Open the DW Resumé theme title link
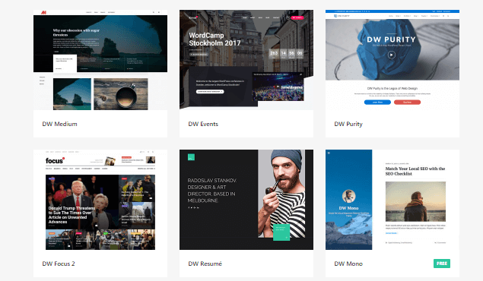The width and height of the screenshot is (483, 281). (x=205, y=264)
